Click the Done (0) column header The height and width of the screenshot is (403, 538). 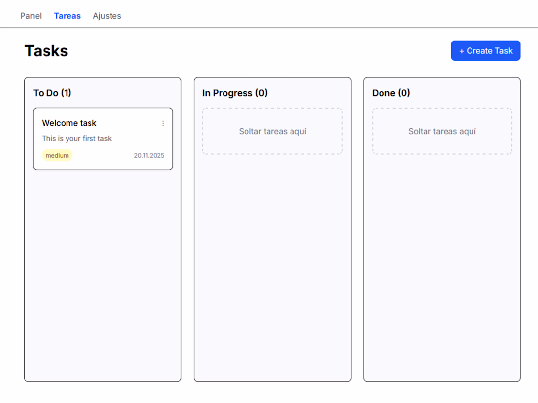[x=391, y=93]
